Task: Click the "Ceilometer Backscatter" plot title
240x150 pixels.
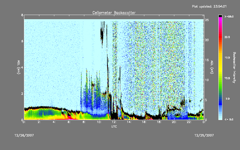Action: (x=114, y=13)
